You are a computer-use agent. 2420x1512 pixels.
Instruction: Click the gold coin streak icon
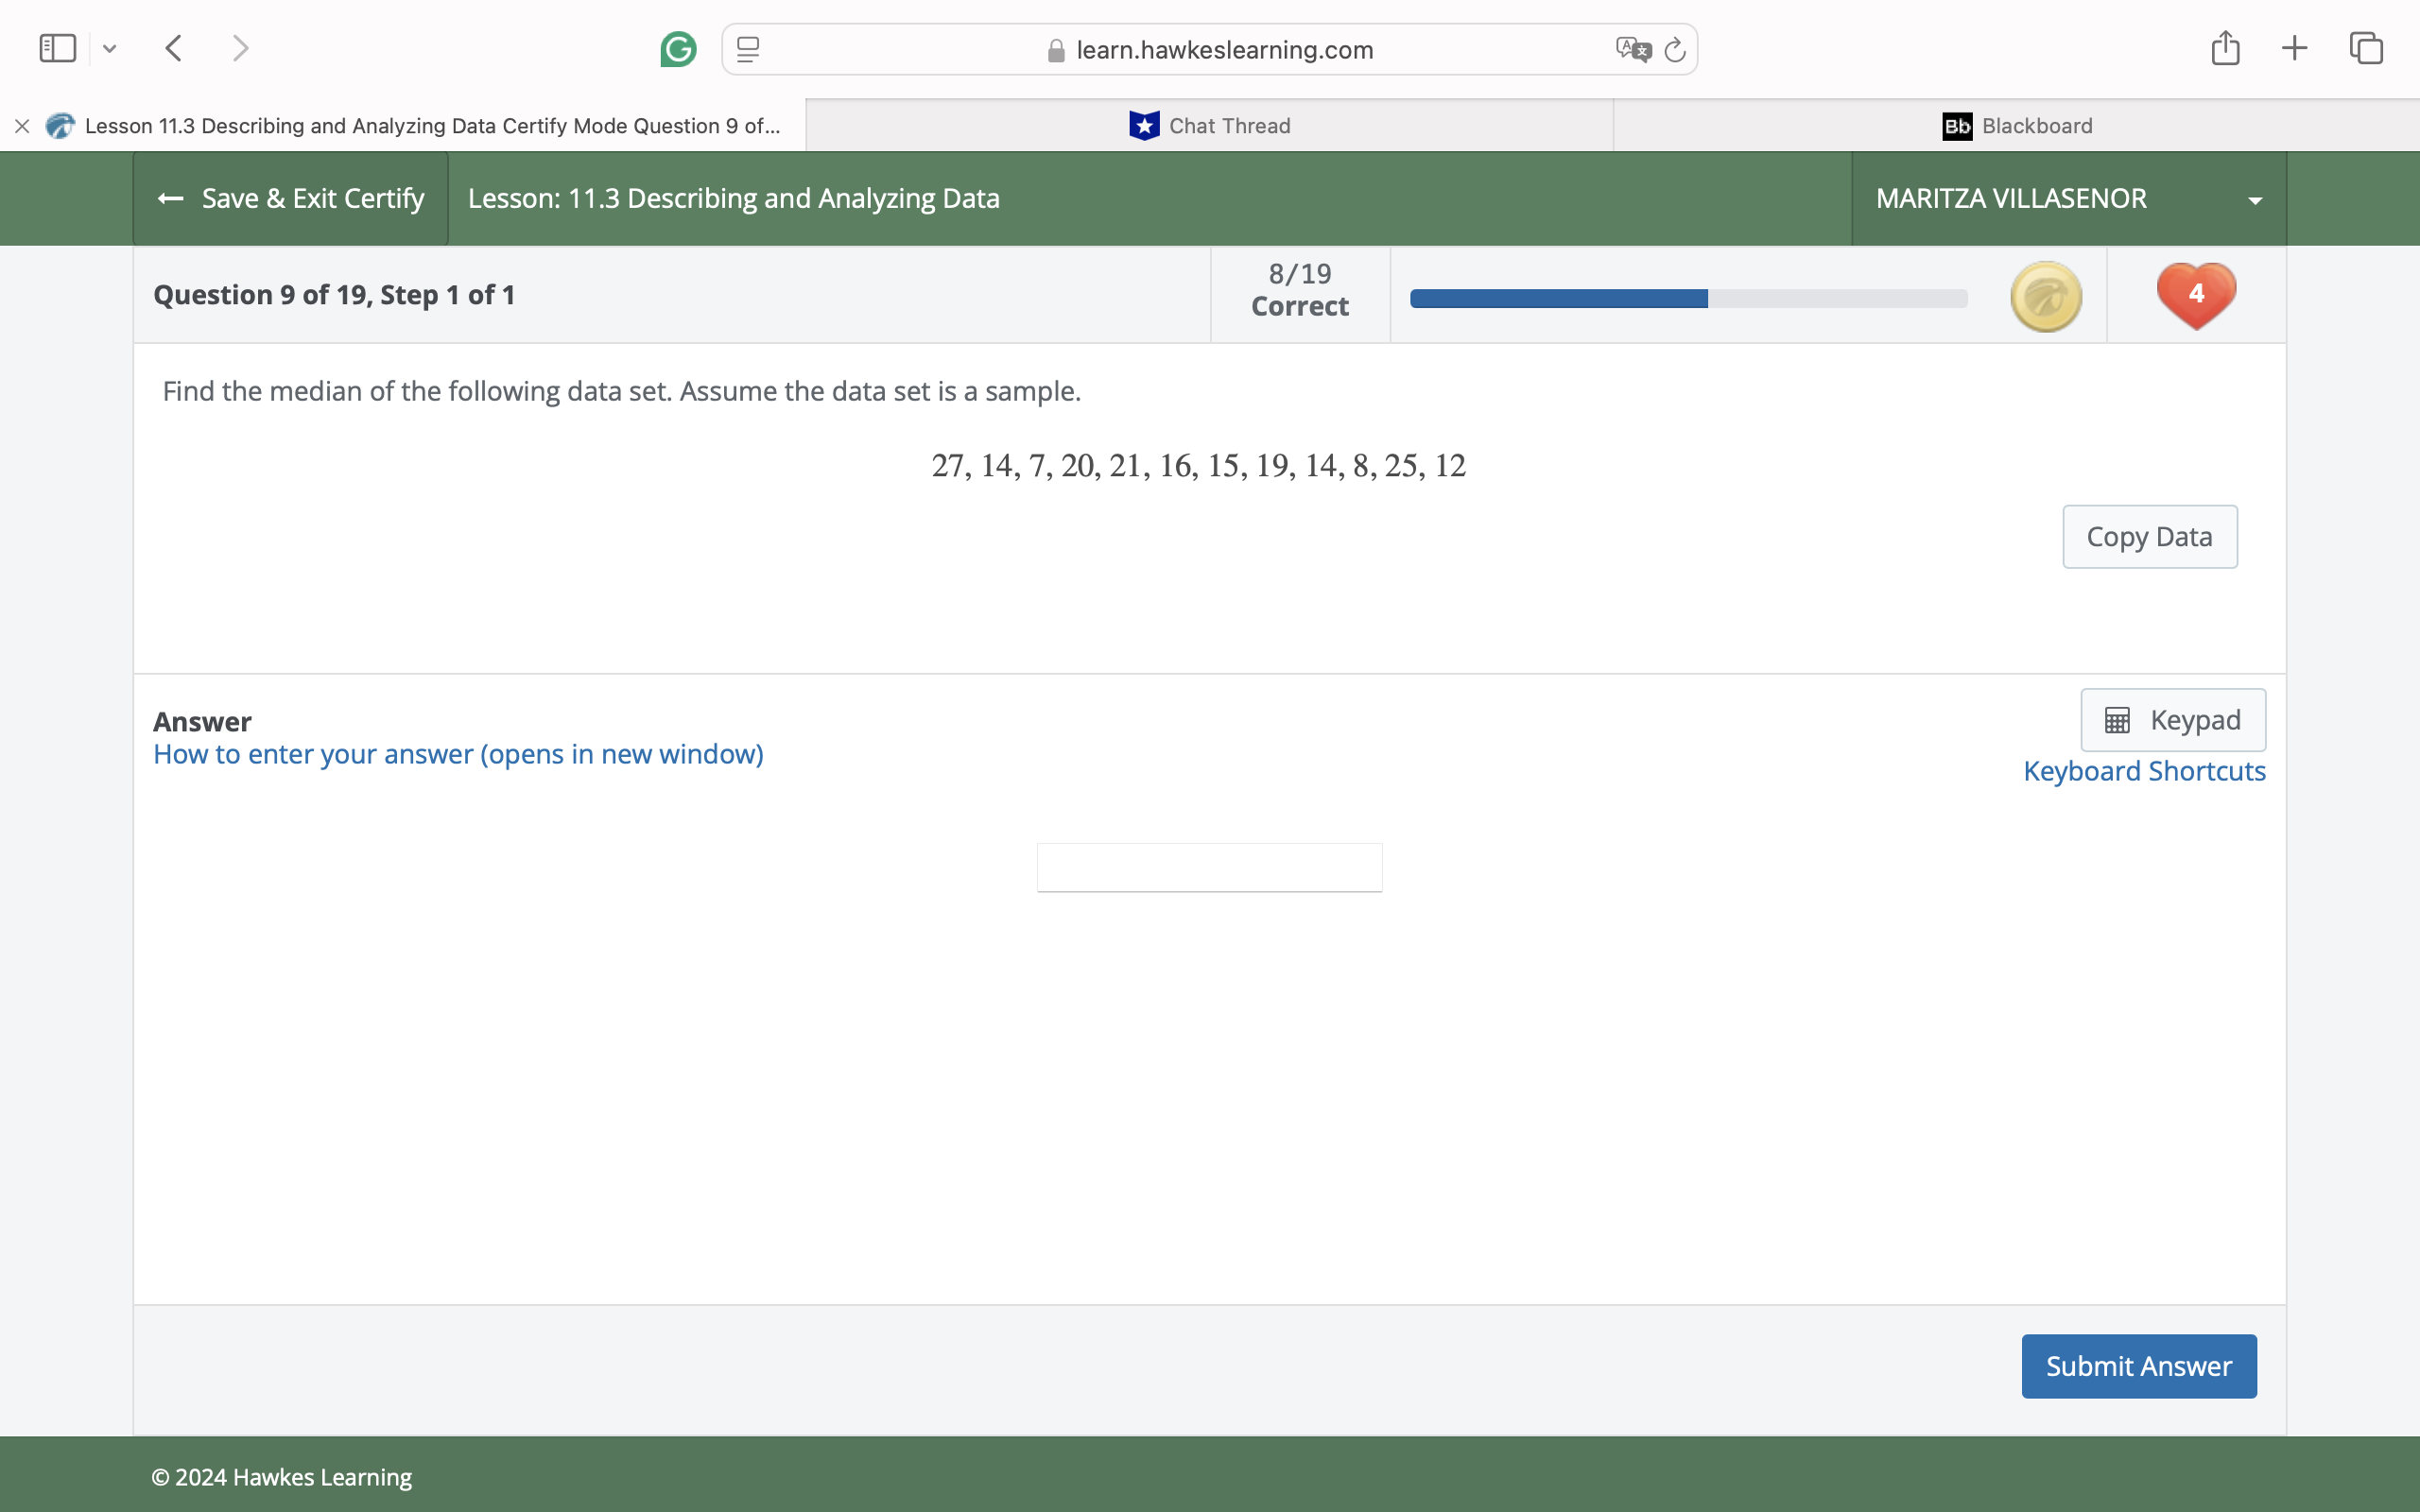[x=2045, y=295]
